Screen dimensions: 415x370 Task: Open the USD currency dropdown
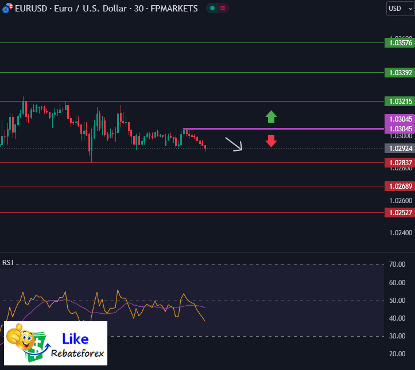point(401,9)
